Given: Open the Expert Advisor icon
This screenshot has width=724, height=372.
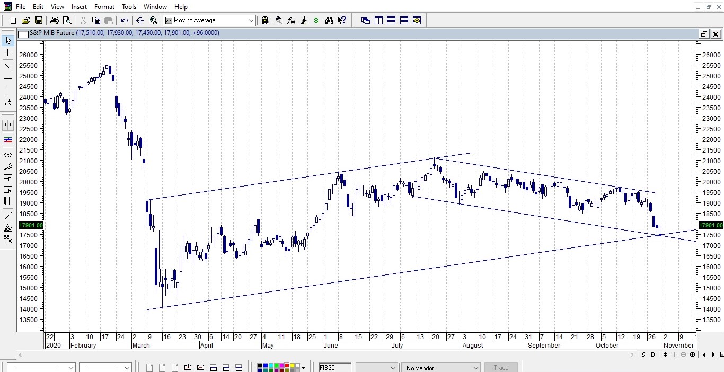Looking at the screenshot, I should (265, 20).
